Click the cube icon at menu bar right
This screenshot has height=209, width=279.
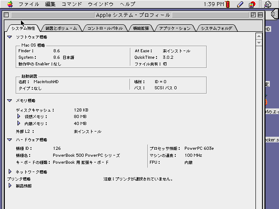[x=268, y=4]
